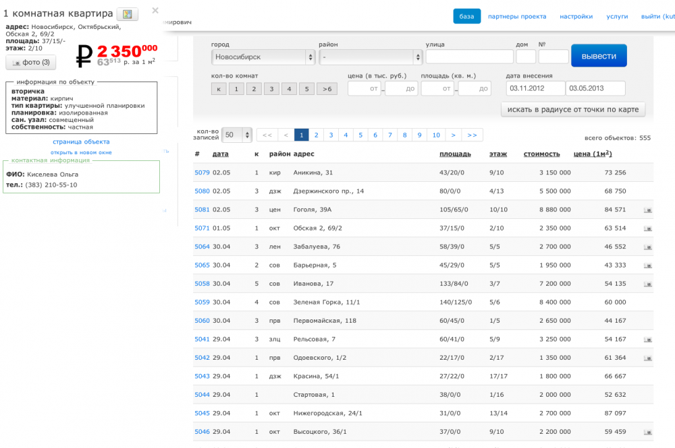Image resolution: width=675 pixels, height=448 pixels.
Task: Open listing 5080 link
Action: (x=202, y=191)
